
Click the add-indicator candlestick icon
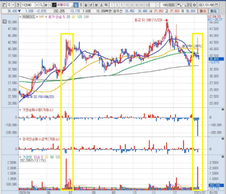[x=179, y=5]
